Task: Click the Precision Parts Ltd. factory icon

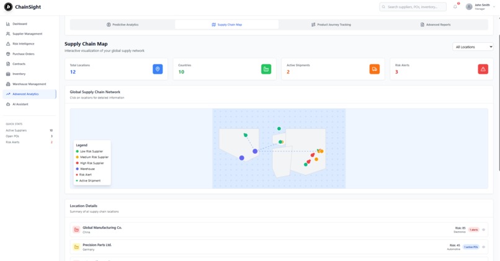Action: [x=76, y=247]
